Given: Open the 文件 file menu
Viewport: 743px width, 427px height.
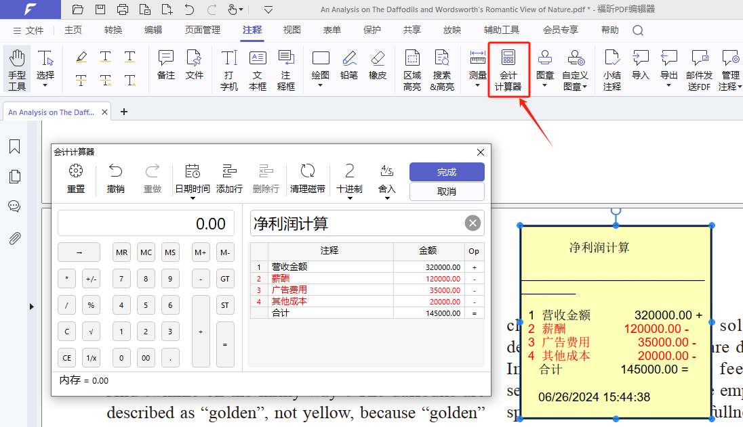Looking at the screenshot, I should [x=28, y=30].
